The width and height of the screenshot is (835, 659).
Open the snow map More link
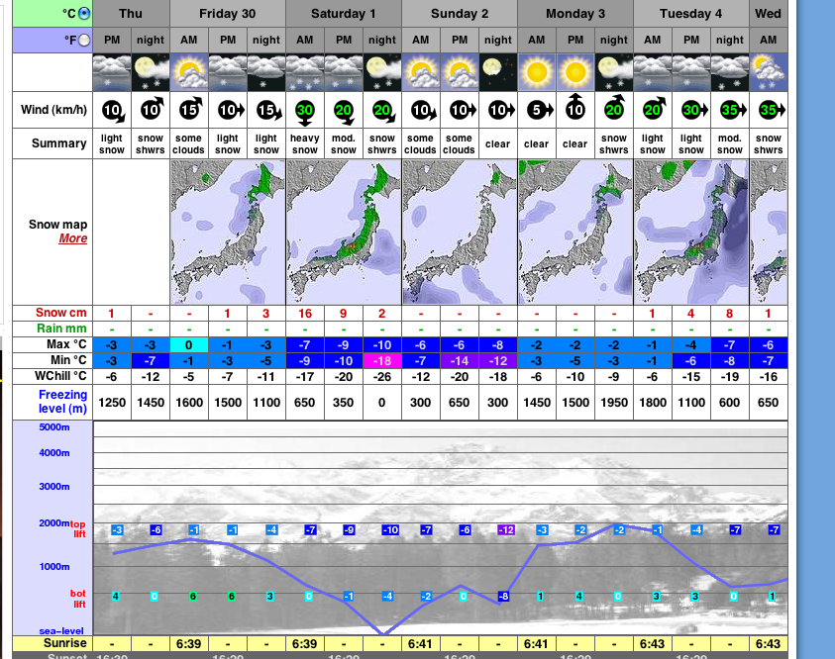click(73, 238)
